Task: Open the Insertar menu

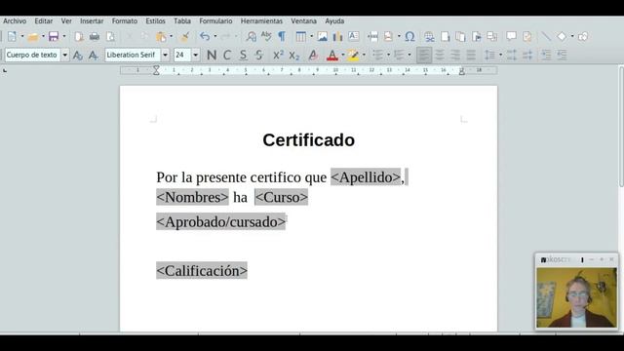Action: (x=92, y=21)
